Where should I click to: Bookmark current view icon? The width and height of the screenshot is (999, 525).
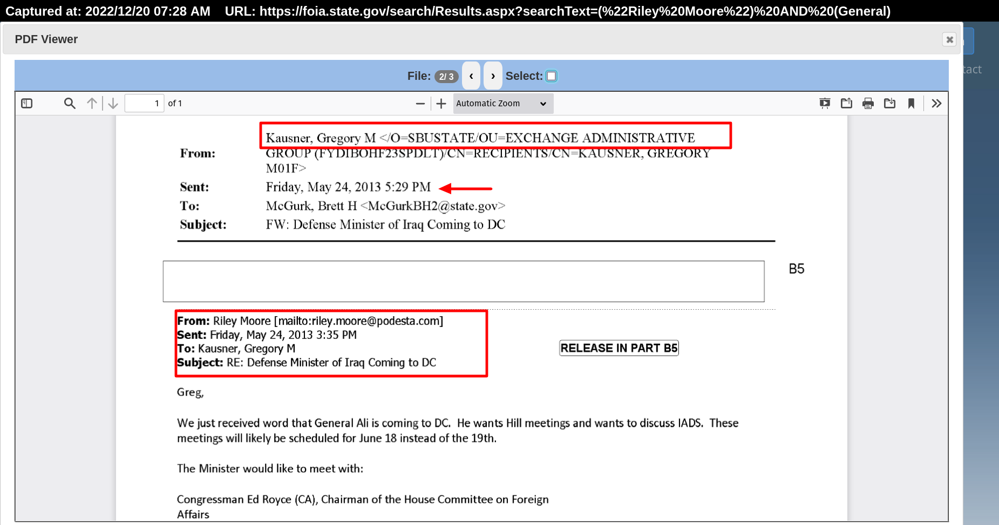point(911,103)
